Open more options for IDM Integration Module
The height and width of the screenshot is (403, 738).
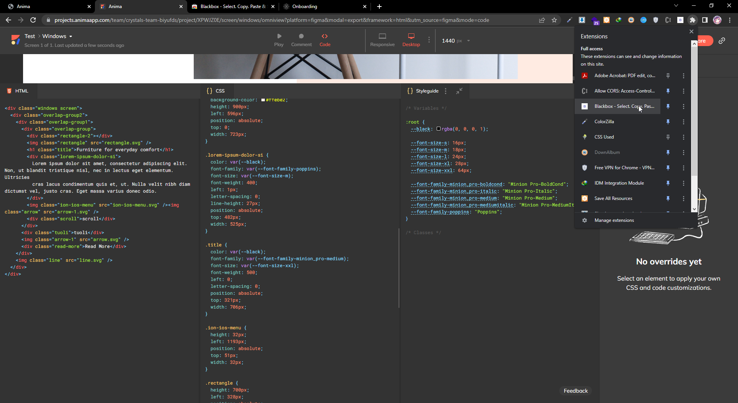[x=683, y=183]
